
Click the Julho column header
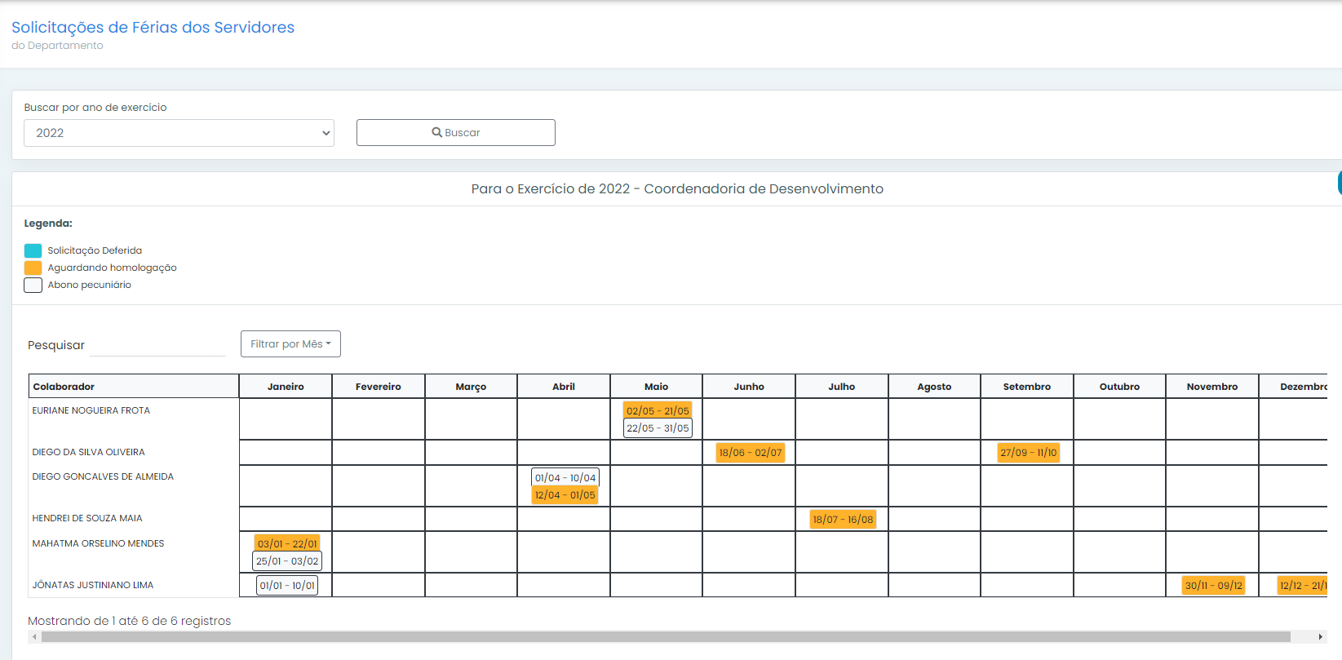(842, 387)
